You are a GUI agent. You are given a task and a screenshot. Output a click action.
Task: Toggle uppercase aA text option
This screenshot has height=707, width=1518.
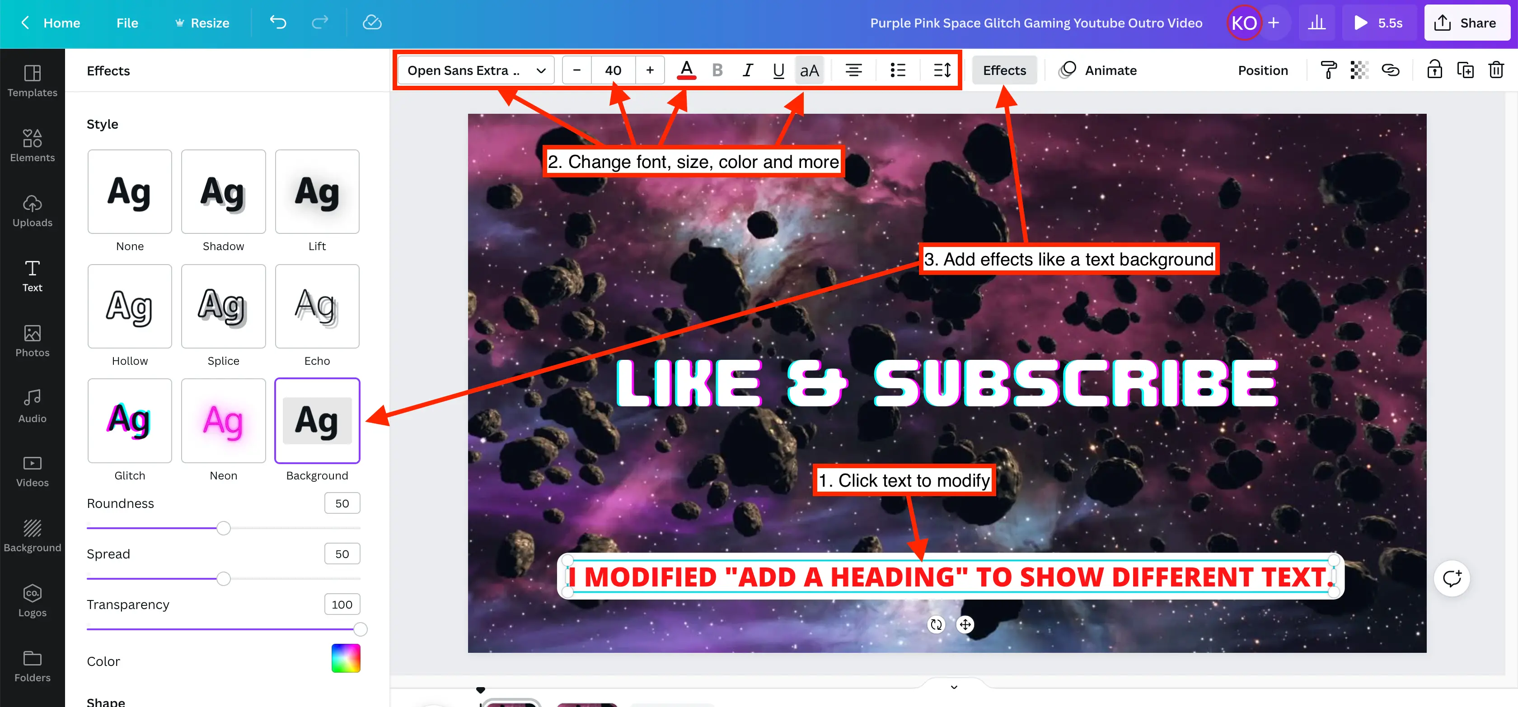[x=809, y=70]
